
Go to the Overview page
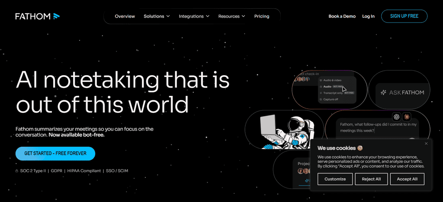125,16
